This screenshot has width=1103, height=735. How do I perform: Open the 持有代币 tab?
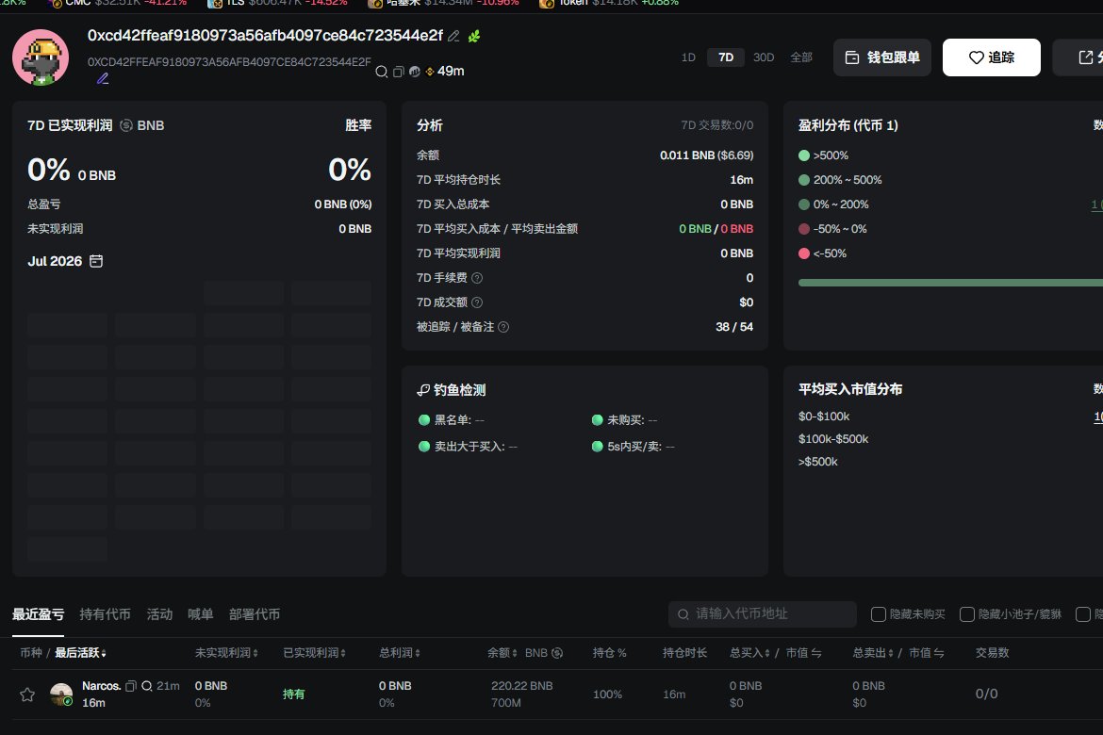(x=105, y=614)
